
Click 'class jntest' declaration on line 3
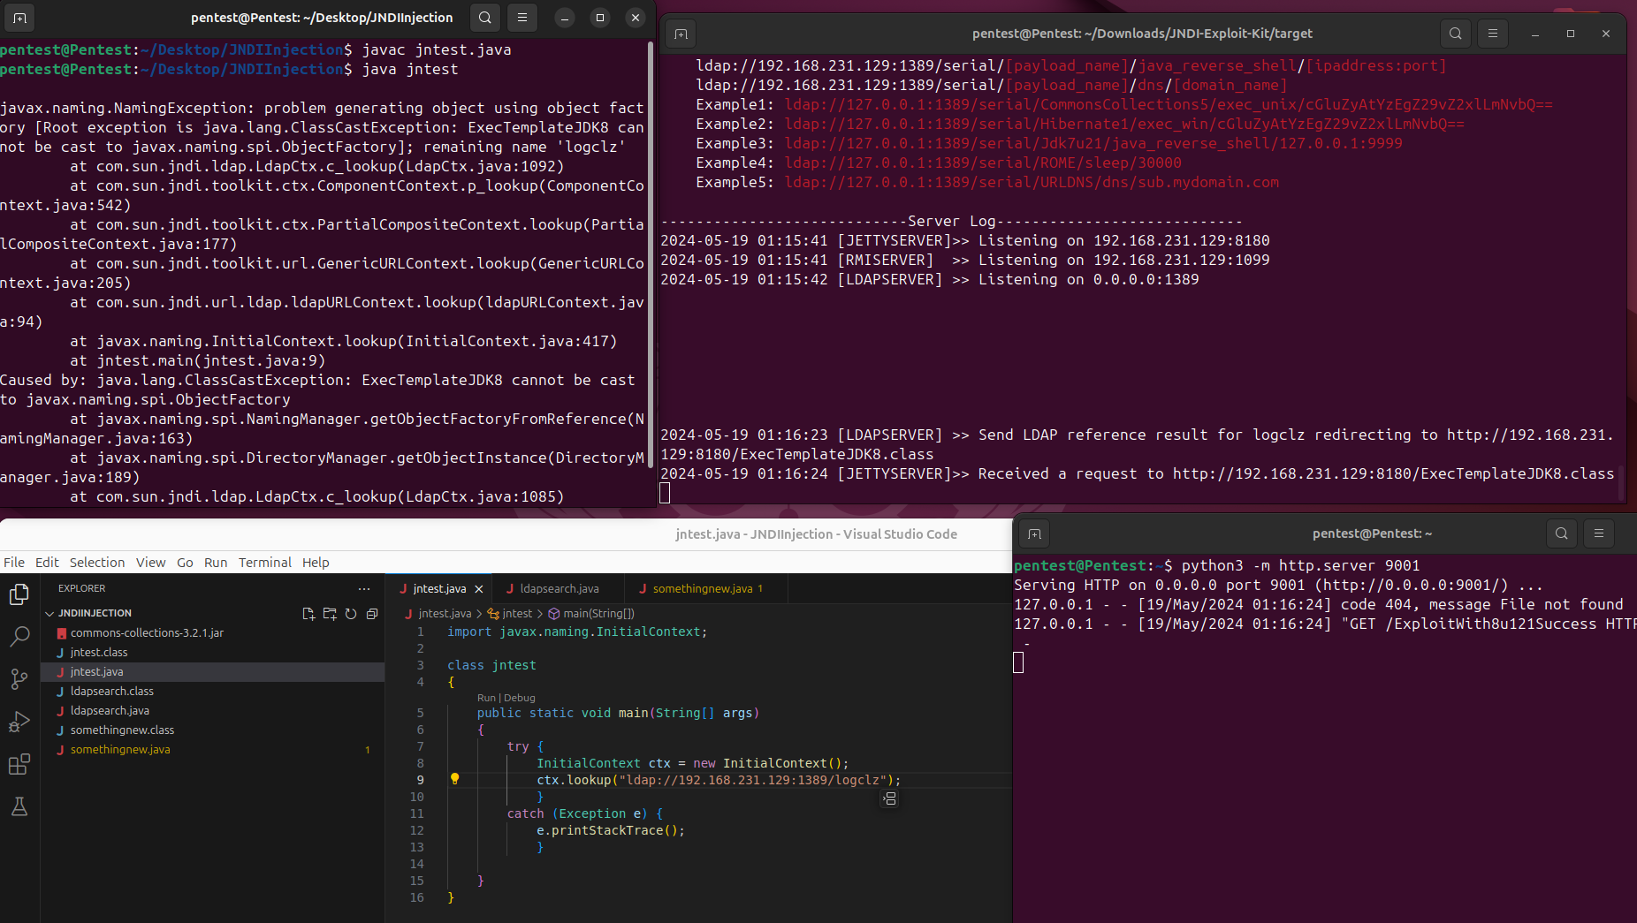491,665
